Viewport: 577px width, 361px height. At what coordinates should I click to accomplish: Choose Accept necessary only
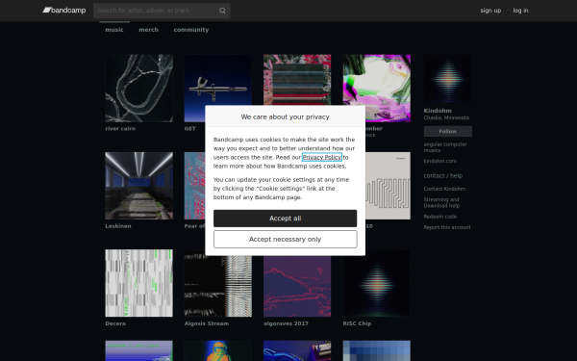pos(286,239)
